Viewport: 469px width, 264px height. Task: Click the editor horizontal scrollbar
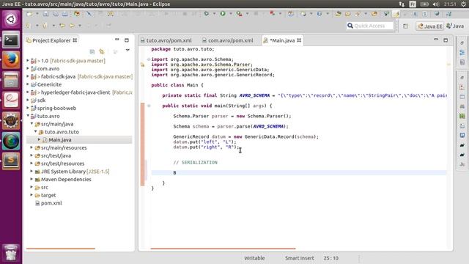pyautogui.click(x=223, y=249)
